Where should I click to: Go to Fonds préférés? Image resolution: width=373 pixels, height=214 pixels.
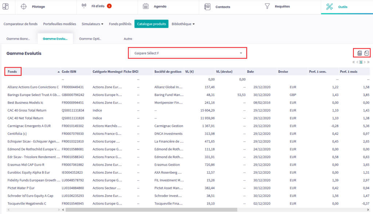pyautogui.click(x=120, y=24)
